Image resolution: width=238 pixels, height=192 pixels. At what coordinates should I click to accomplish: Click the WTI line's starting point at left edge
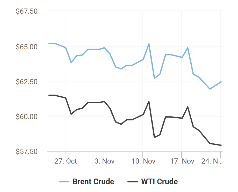click(x=49, y=95)
